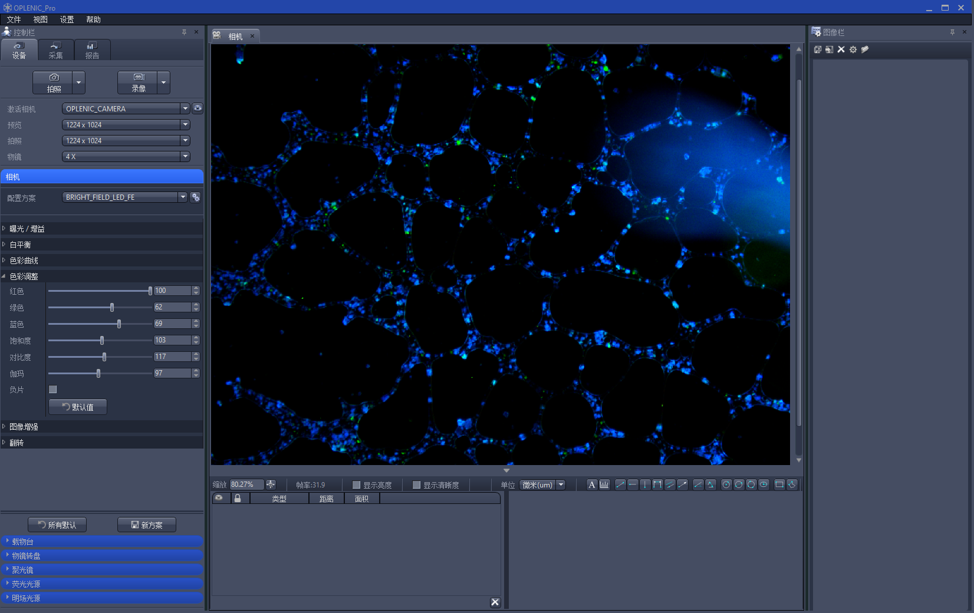Switch to the 采集 tab
Viewport: 974px width, 613px height.
click(55, 51)
